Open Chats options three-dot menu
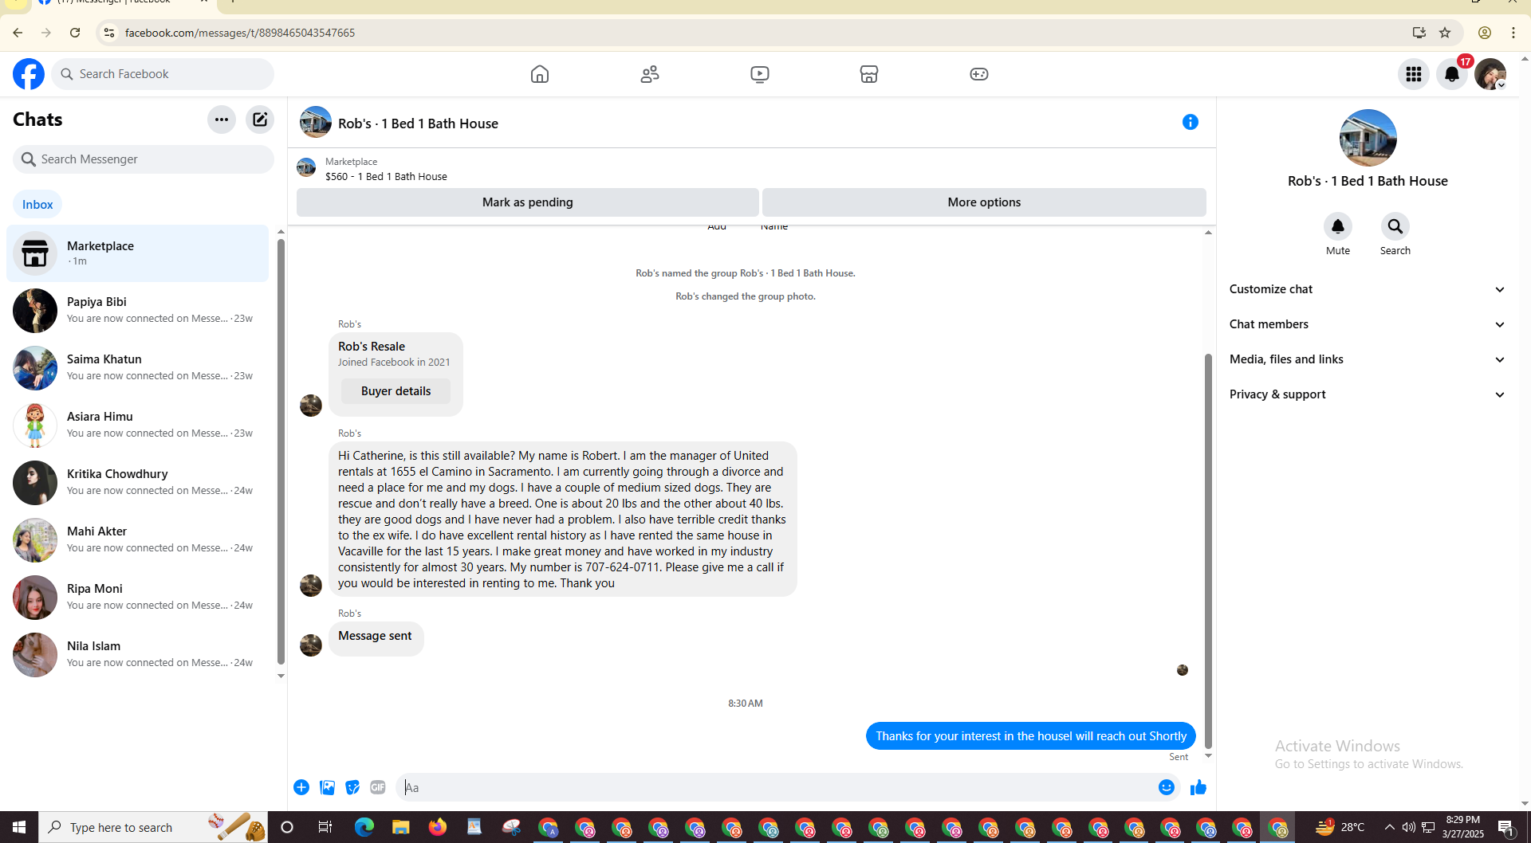Screen dimensions: 1531x843 [x=222, y=120]
